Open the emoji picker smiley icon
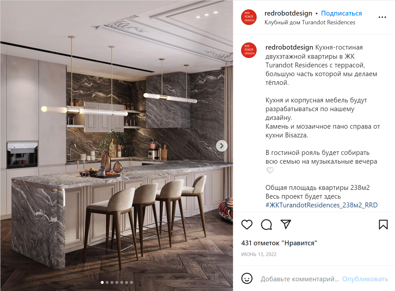This screenshot has width=395, height=291. click(247, 278)
